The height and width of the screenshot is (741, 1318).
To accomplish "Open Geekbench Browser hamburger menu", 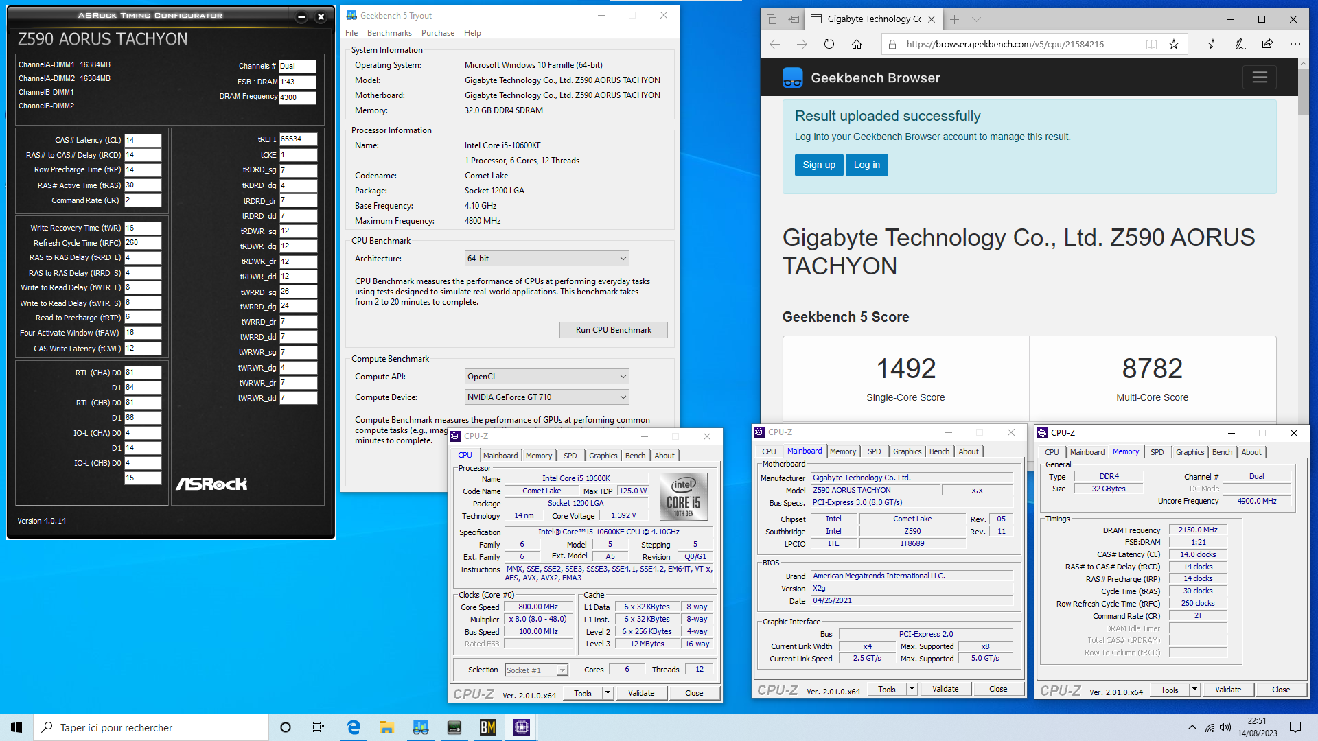I will tap(1260, 78).
